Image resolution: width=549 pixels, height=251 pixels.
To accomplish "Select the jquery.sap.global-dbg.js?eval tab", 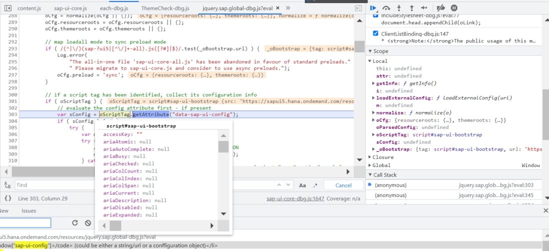I will tap(237, 7).
